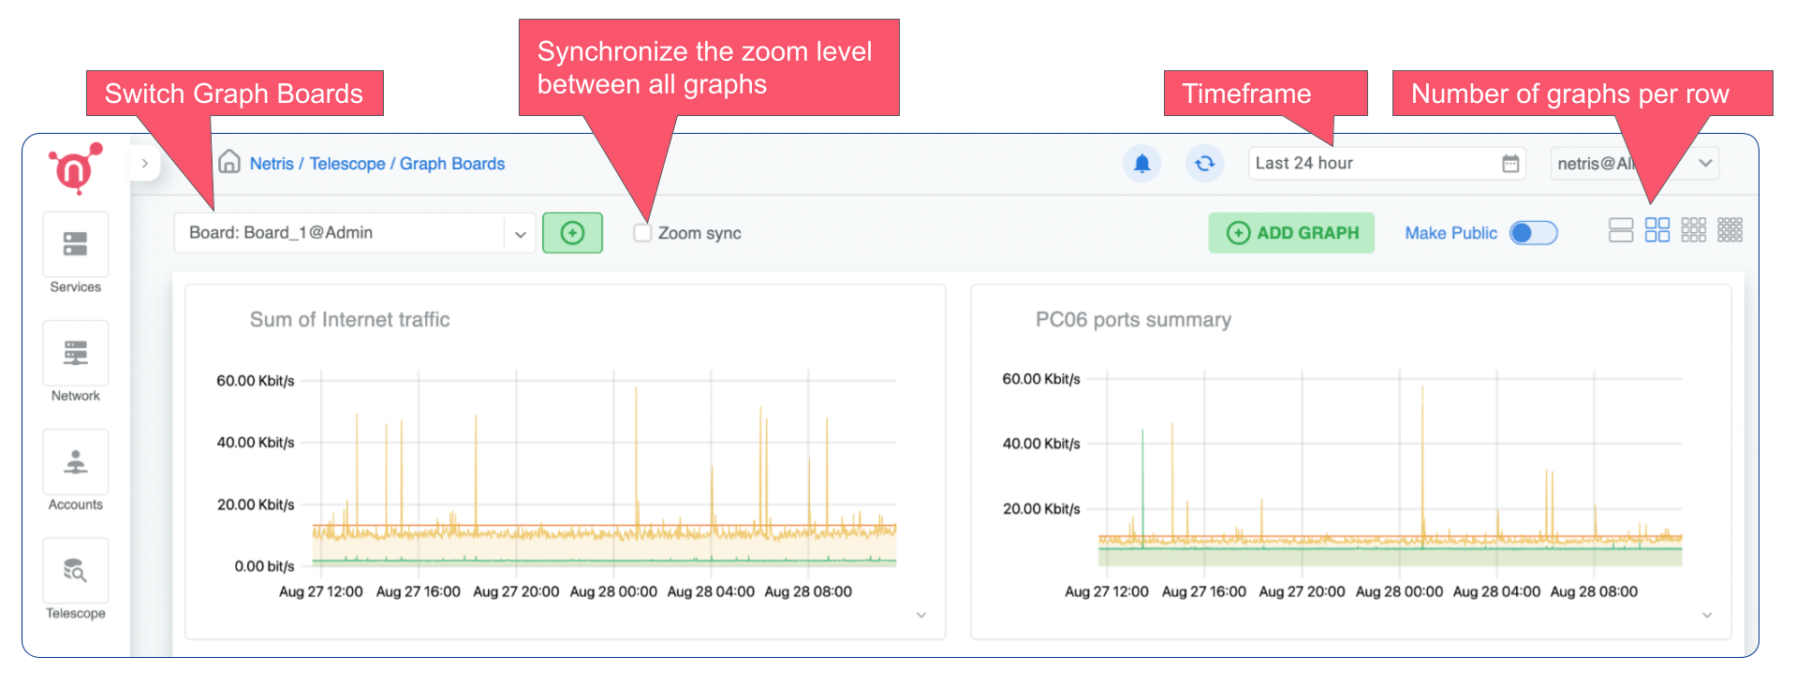
Task: Select three graphs per row layout
Action: [x=1693, y=230]
